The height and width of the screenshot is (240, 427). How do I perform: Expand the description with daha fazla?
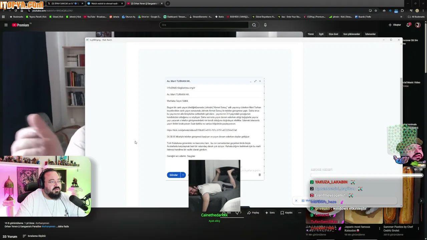point(62,226)
